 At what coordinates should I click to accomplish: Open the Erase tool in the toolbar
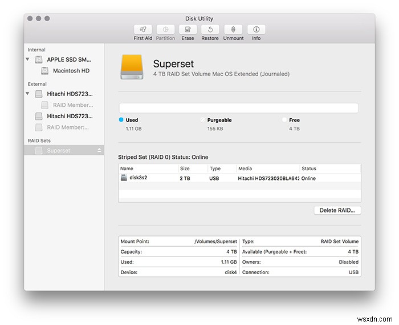tap(188, 30)
